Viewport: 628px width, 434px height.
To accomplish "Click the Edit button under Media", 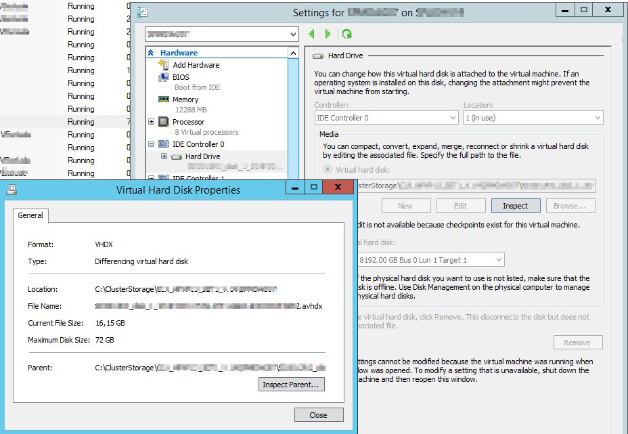I will coord(461,206).
